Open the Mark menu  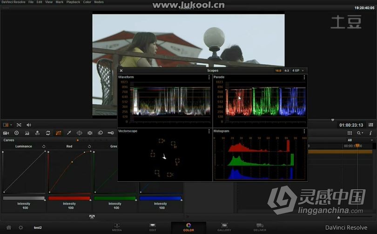click(x=60, y=2)
